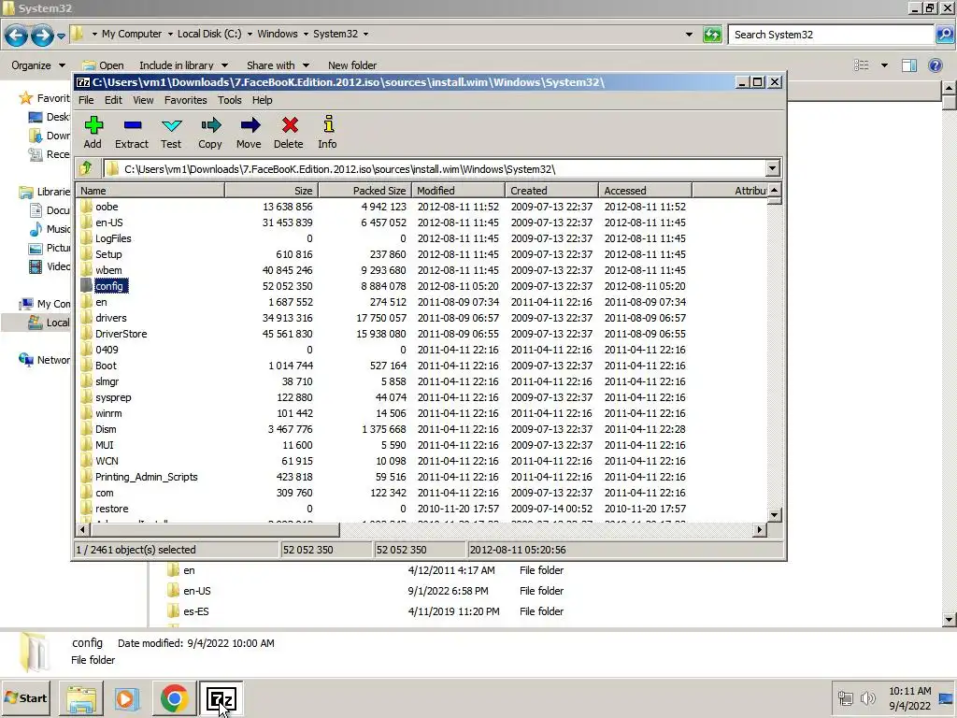Select the drivers folder row
Screen dimensions: 957x718
click(x=421, y=318)
